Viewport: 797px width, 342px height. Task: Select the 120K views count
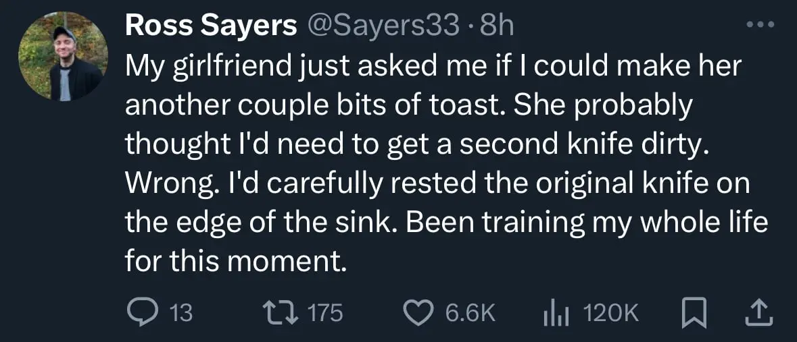tap(610, 313)
